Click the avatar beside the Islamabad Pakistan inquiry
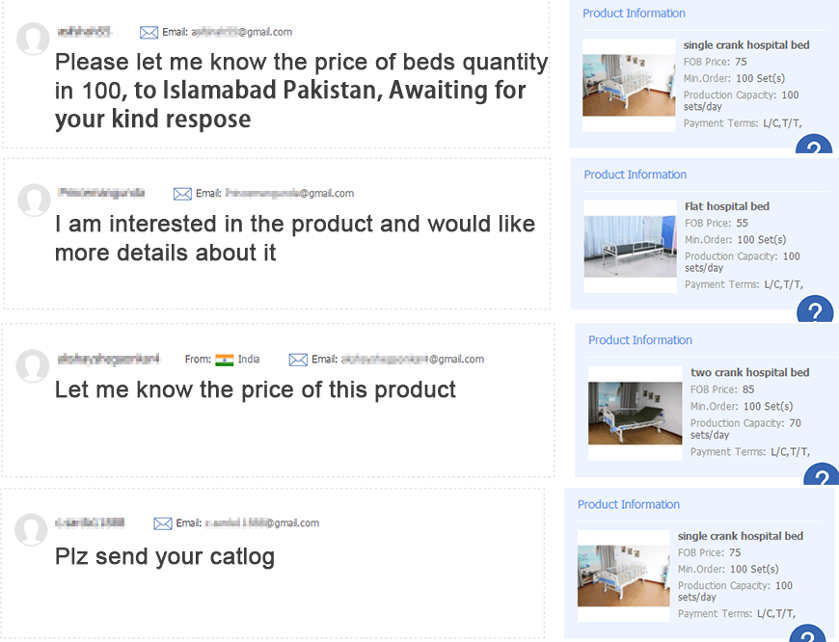 click(x=34, y=40)
